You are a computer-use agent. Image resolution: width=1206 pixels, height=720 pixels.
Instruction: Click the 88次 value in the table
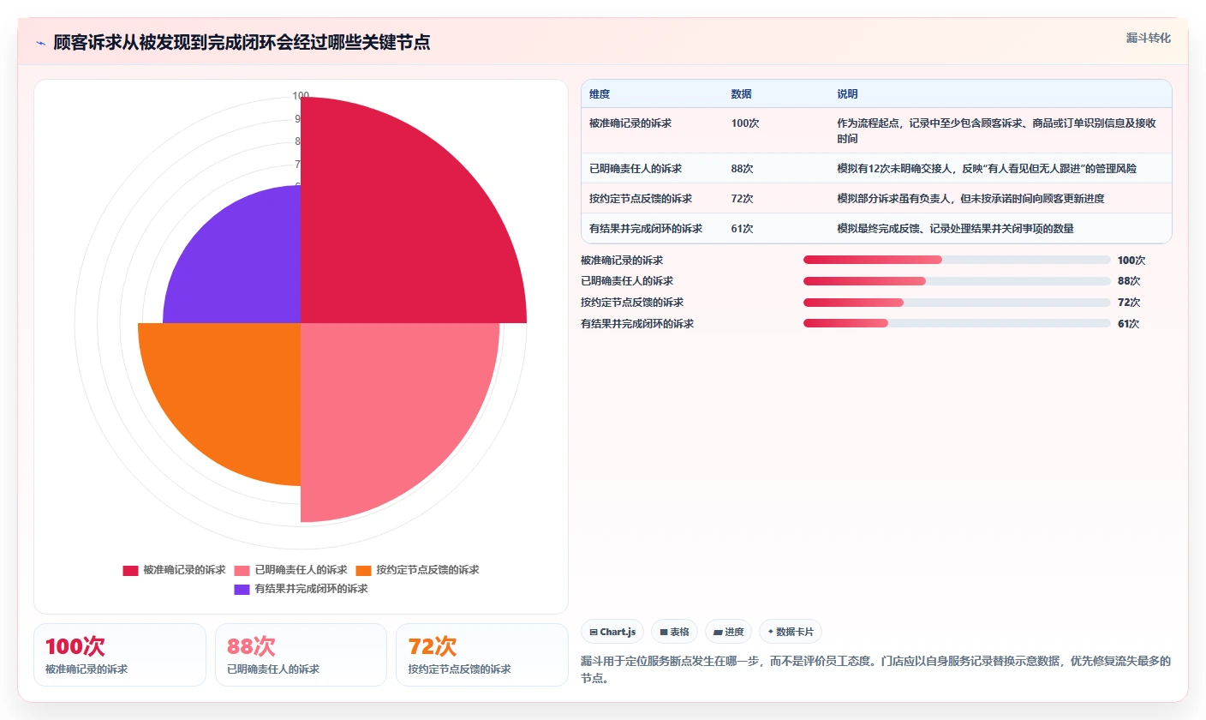742,169
